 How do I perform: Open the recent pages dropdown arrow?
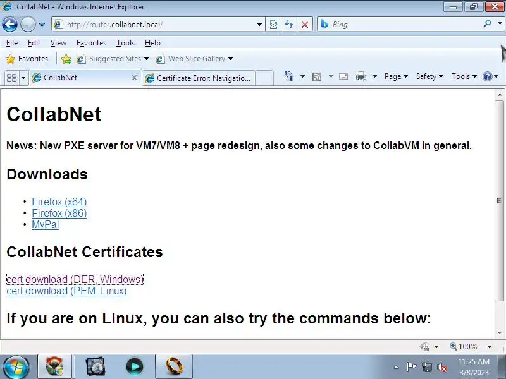42,25
